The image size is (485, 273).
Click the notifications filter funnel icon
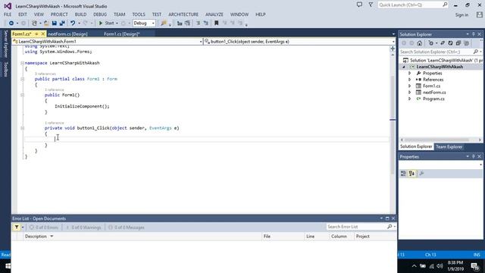[371, 5]
